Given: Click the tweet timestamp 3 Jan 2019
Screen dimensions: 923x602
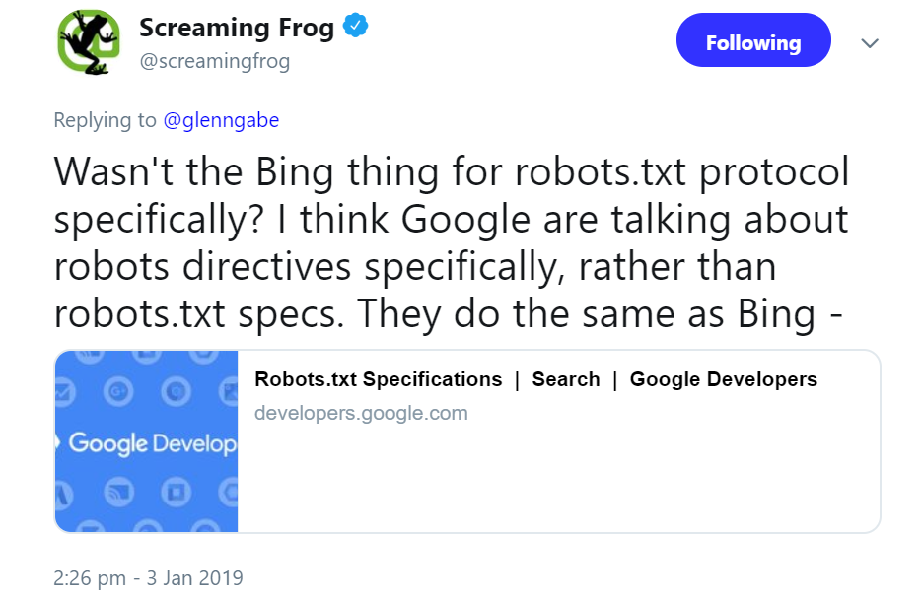Looking at the screenshot, I should coord(149,578).
